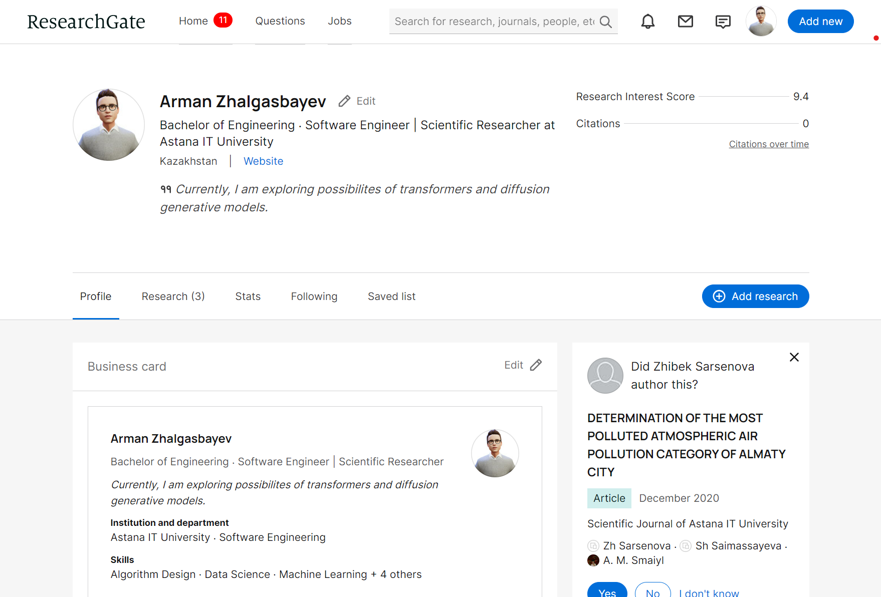Open the Website link
This screenshot has width=881, height=597.
tap(263, 161)
